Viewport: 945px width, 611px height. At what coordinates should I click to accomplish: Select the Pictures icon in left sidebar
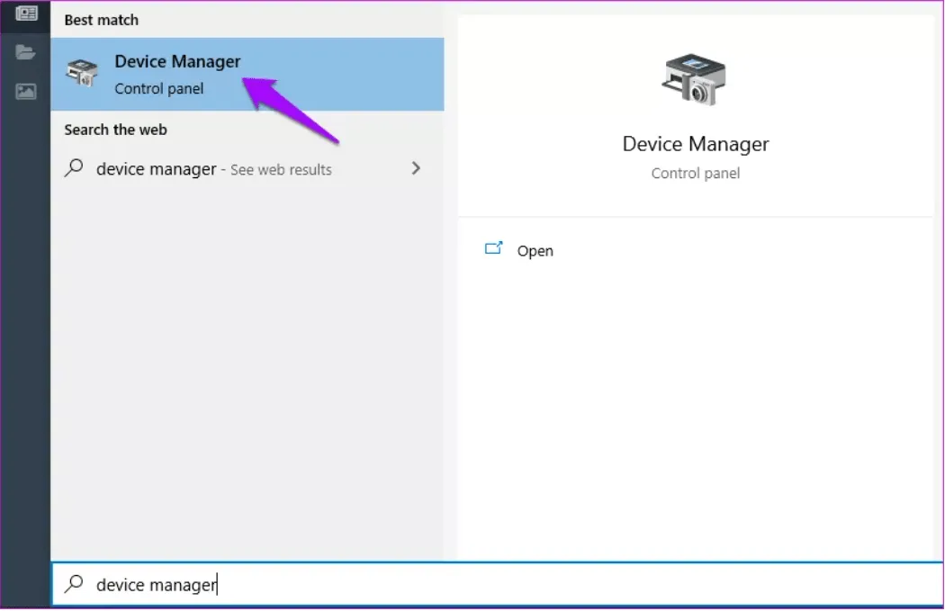click(x=26, y=91)
